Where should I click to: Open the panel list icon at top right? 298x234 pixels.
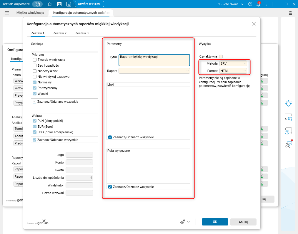(290, 13)
